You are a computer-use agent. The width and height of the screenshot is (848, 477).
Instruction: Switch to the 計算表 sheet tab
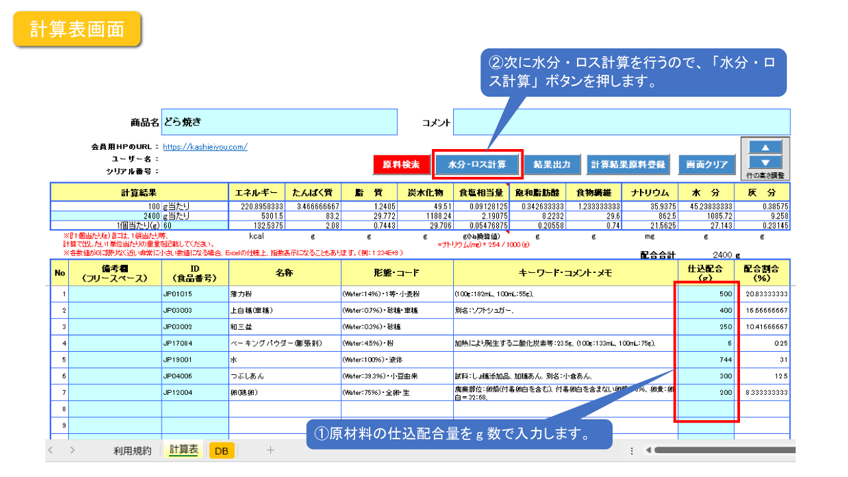pos(184,450)
